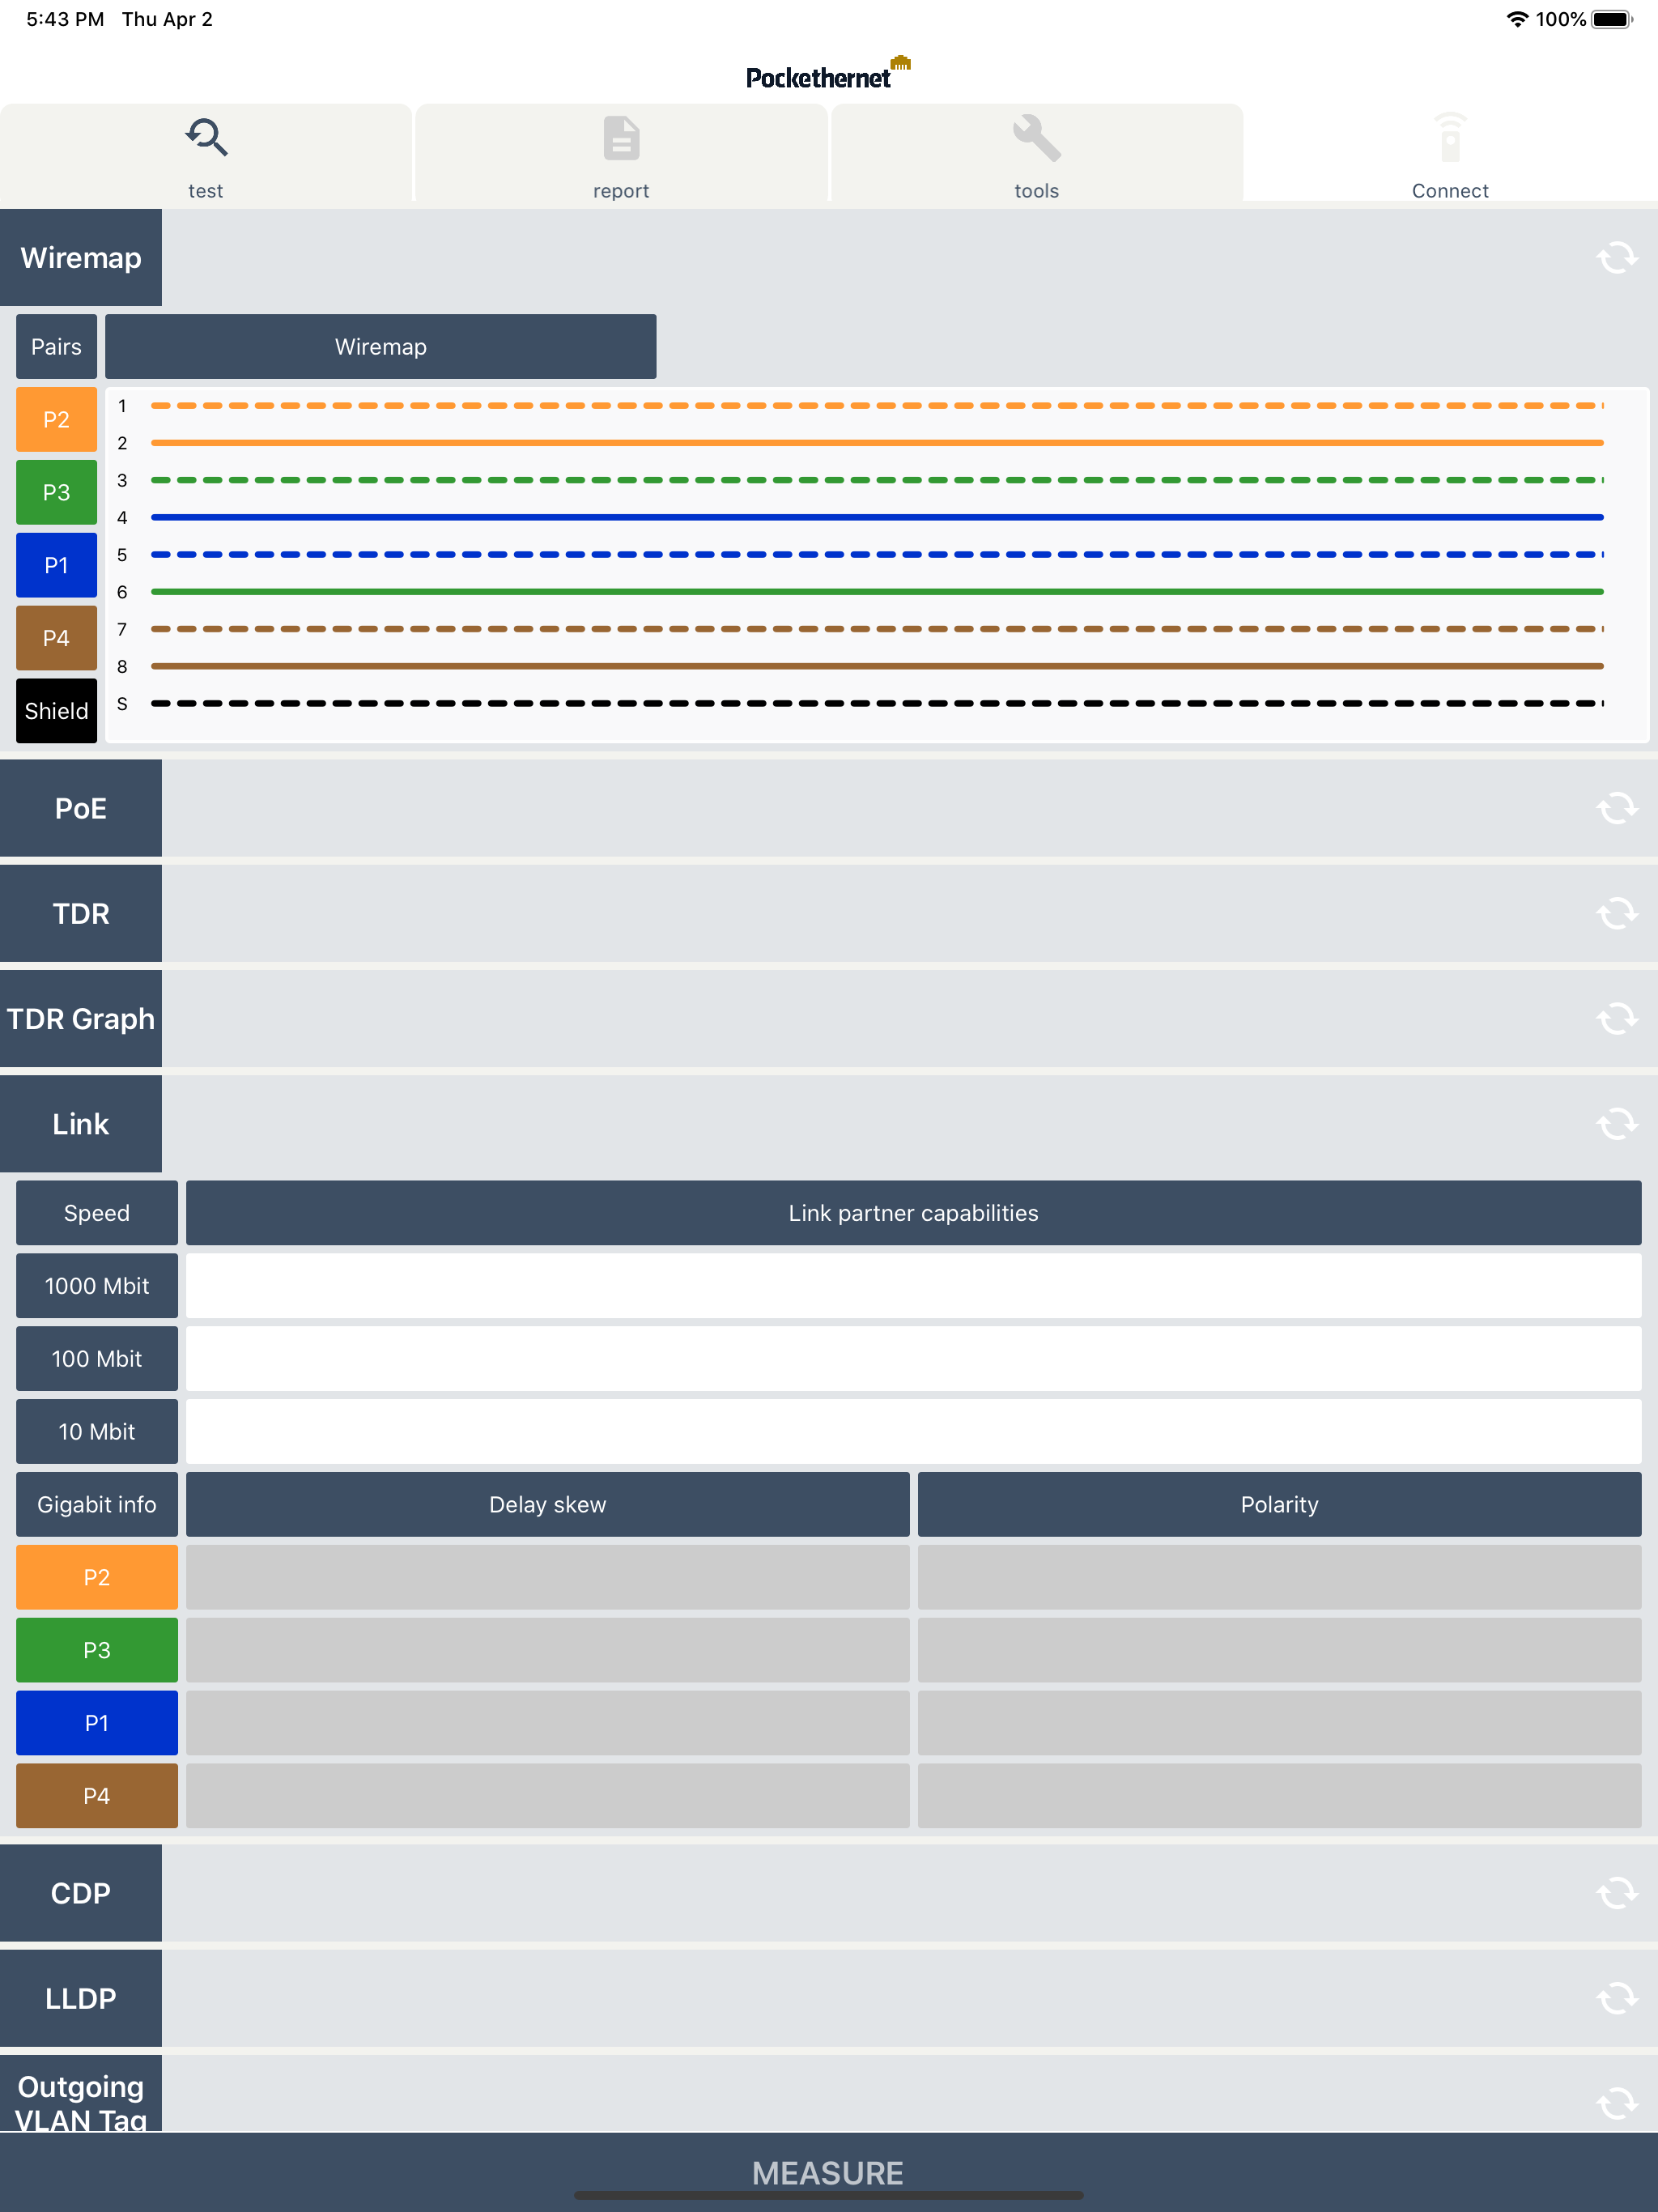Switch to the Connect tab

(x=1450, y=154)
